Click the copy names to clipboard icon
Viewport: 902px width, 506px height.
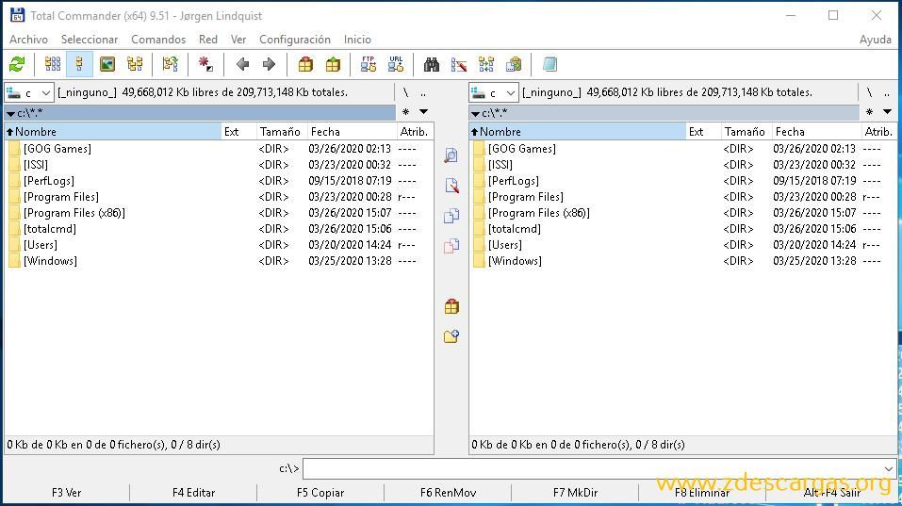click(513, 64)
